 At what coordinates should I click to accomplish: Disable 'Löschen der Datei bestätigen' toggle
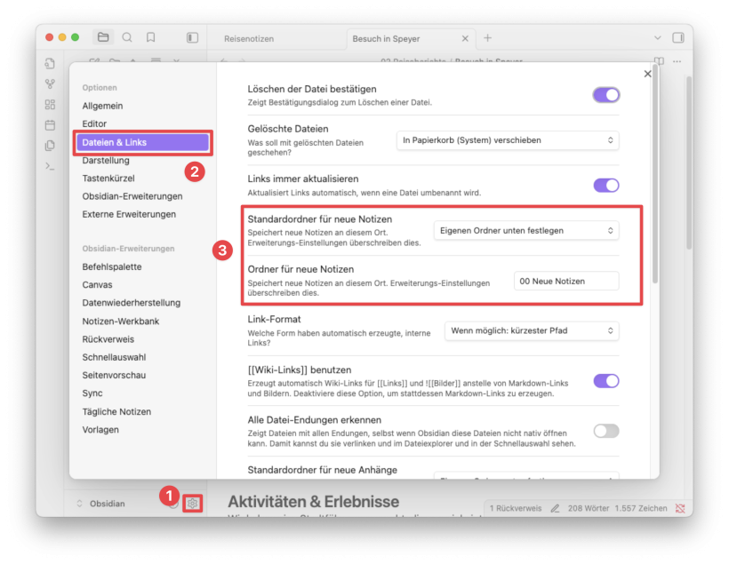pyautogui.click(x=605, y=95)
